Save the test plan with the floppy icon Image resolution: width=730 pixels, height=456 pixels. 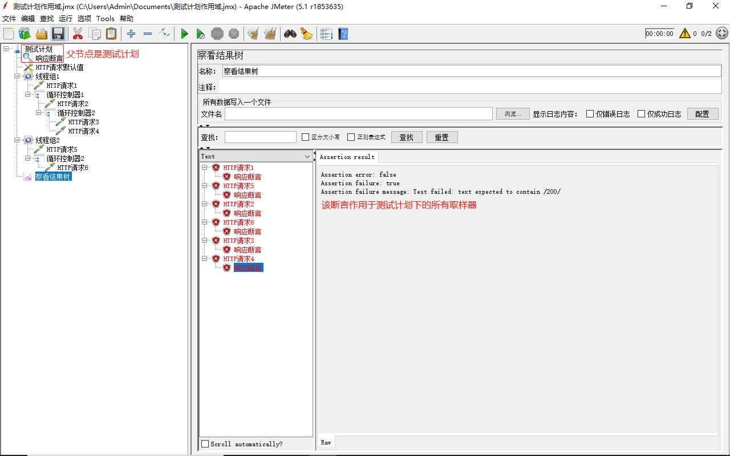coord(58,34)
